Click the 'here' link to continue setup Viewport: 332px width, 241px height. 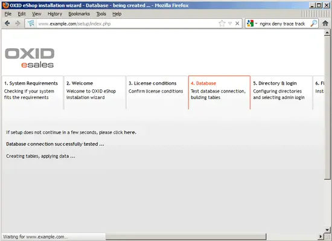pos(130,132)
